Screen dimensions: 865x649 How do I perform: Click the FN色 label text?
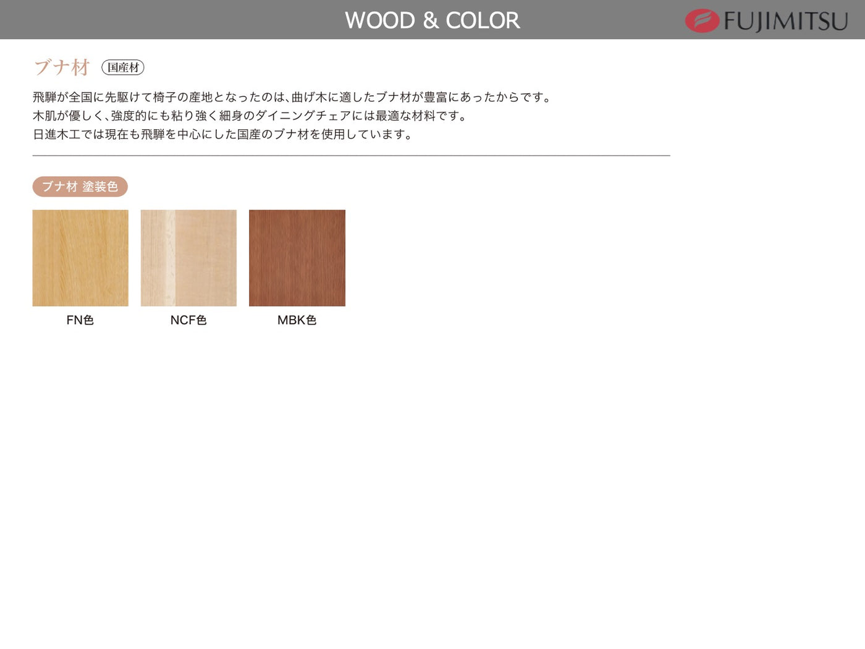[80, 320]
